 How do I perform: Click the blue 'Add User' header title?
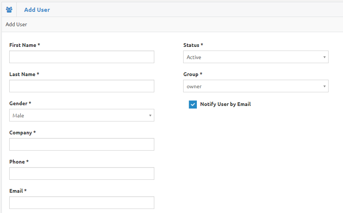point(37,10)
